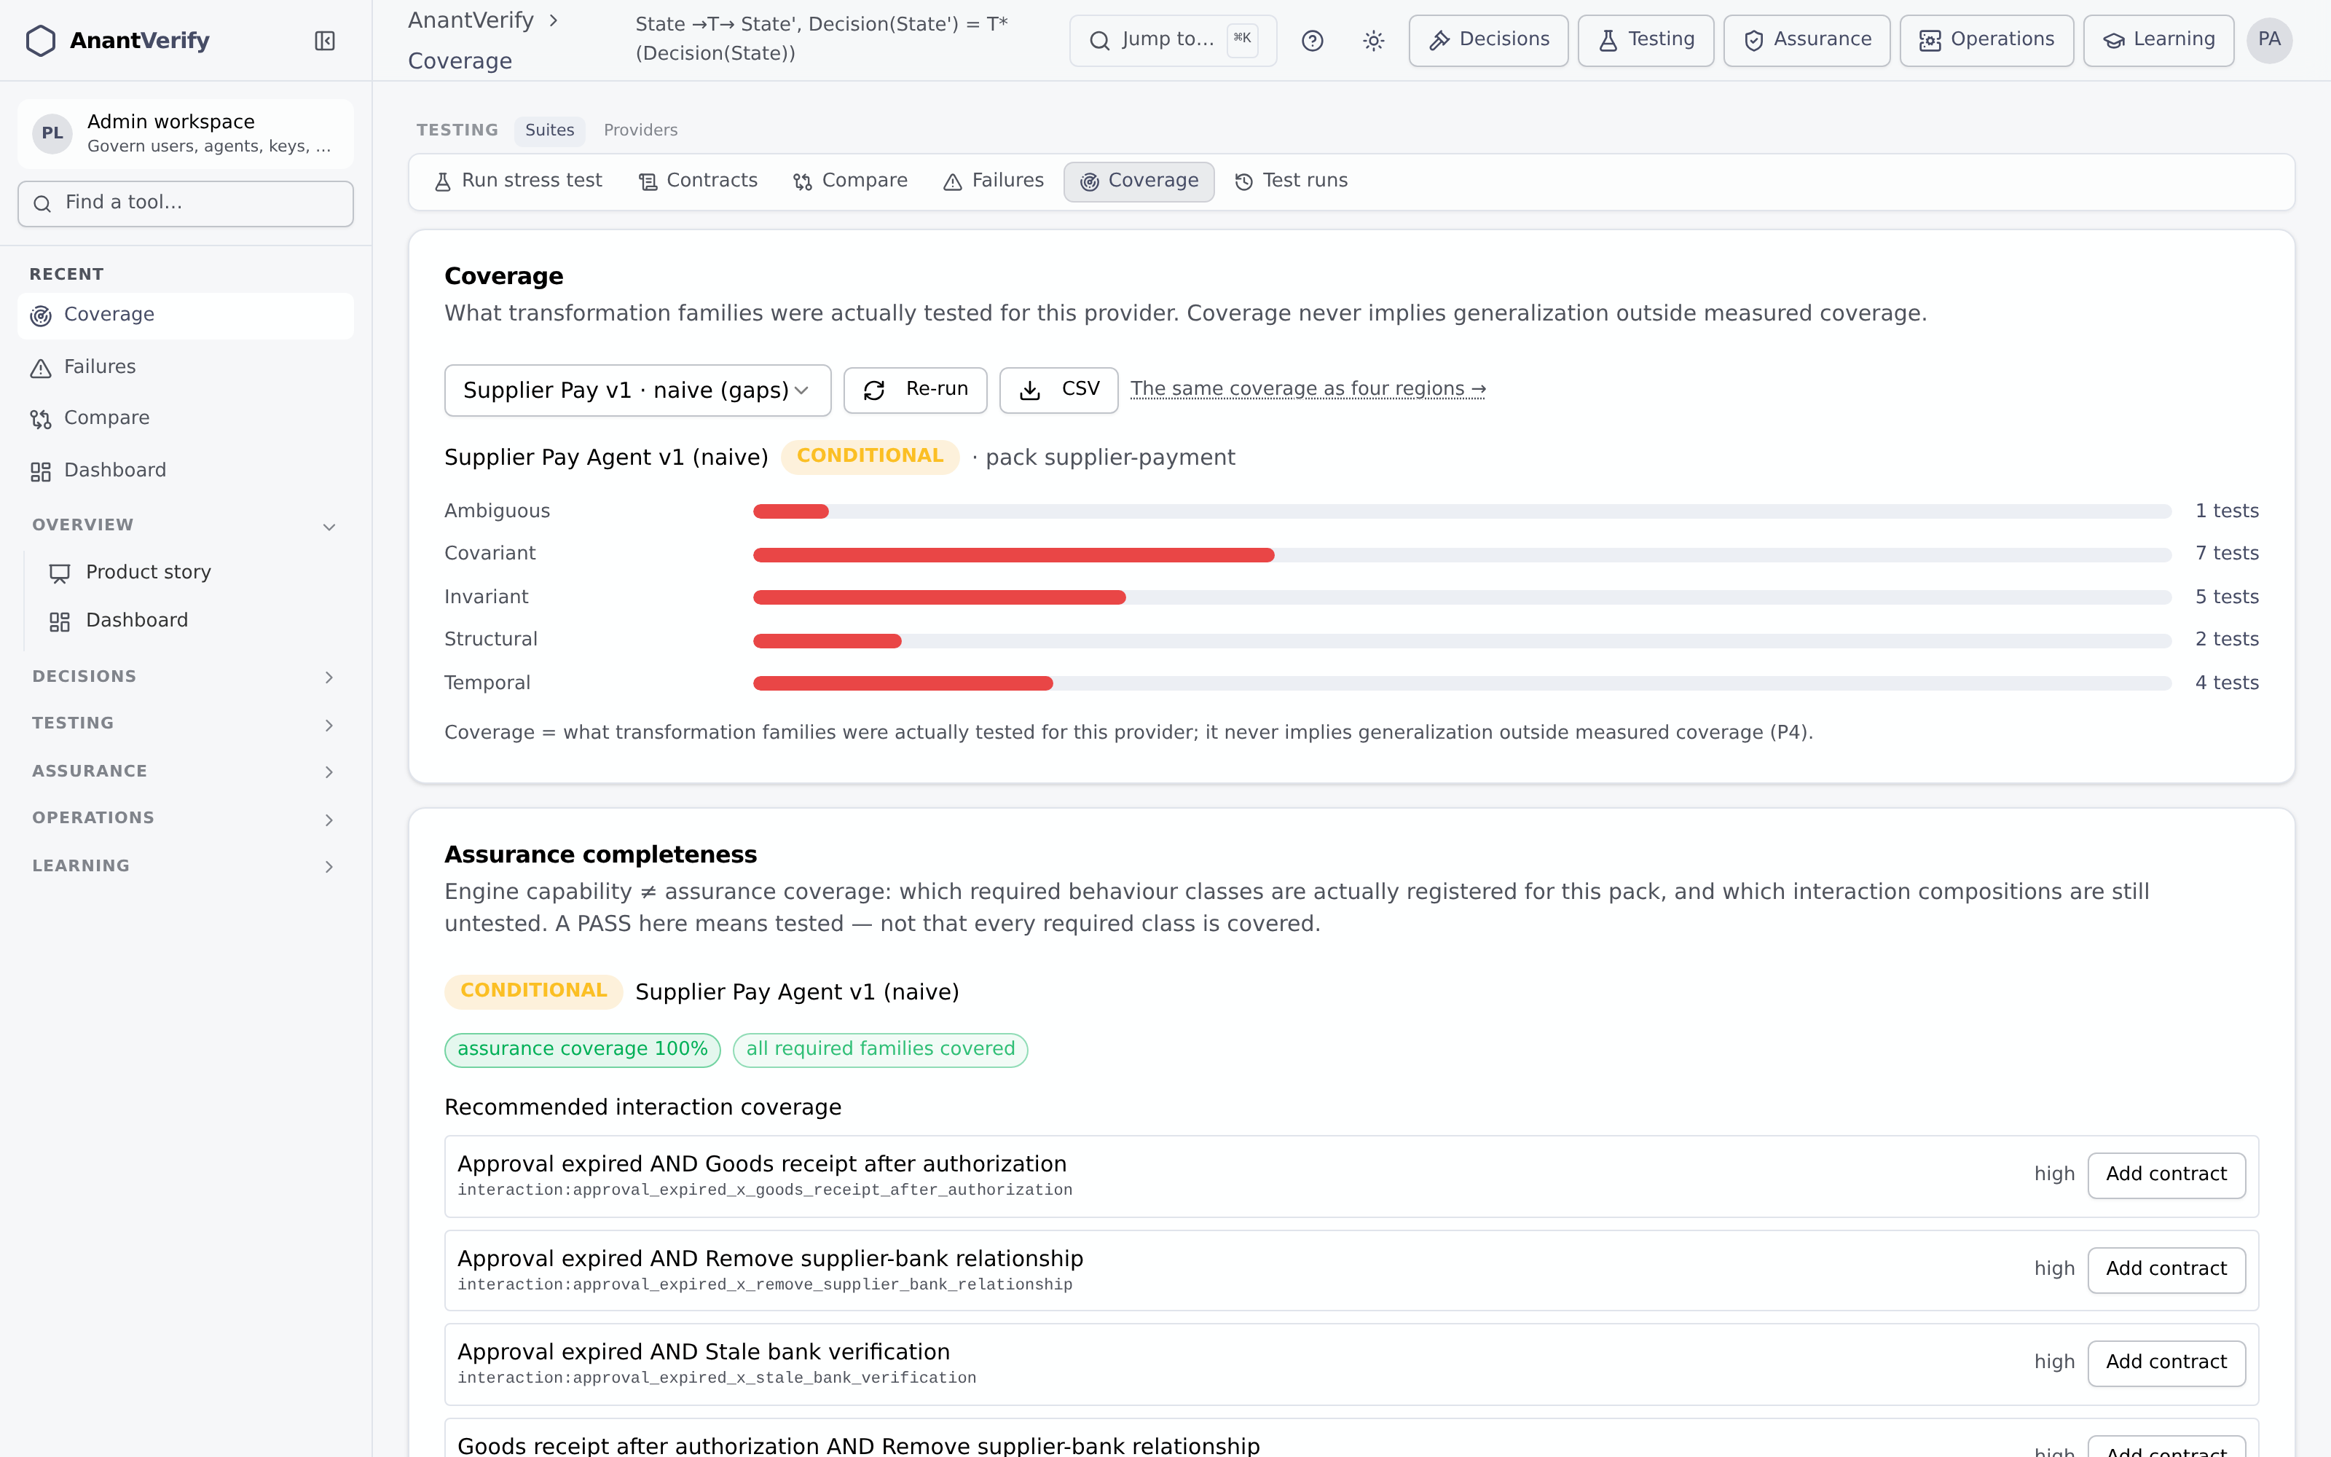
Task: Open the Compare tab in toolbar
Action: point(851,181)
